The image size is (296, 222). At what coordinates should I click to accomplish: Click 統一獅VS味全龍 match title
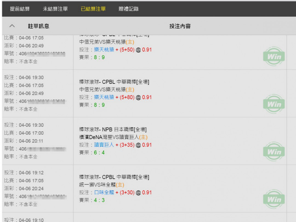[x=102, y=185]
